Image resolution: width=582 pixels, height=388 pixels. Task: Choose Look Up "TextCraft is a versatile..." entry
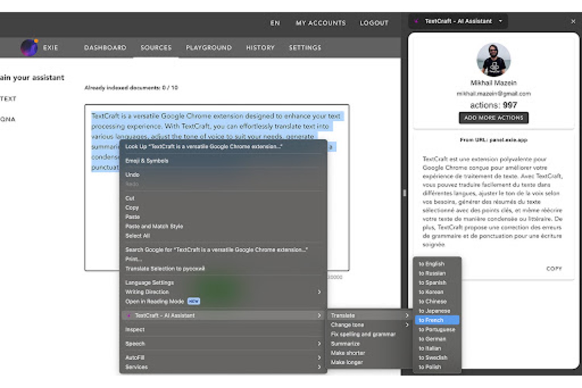223,146
